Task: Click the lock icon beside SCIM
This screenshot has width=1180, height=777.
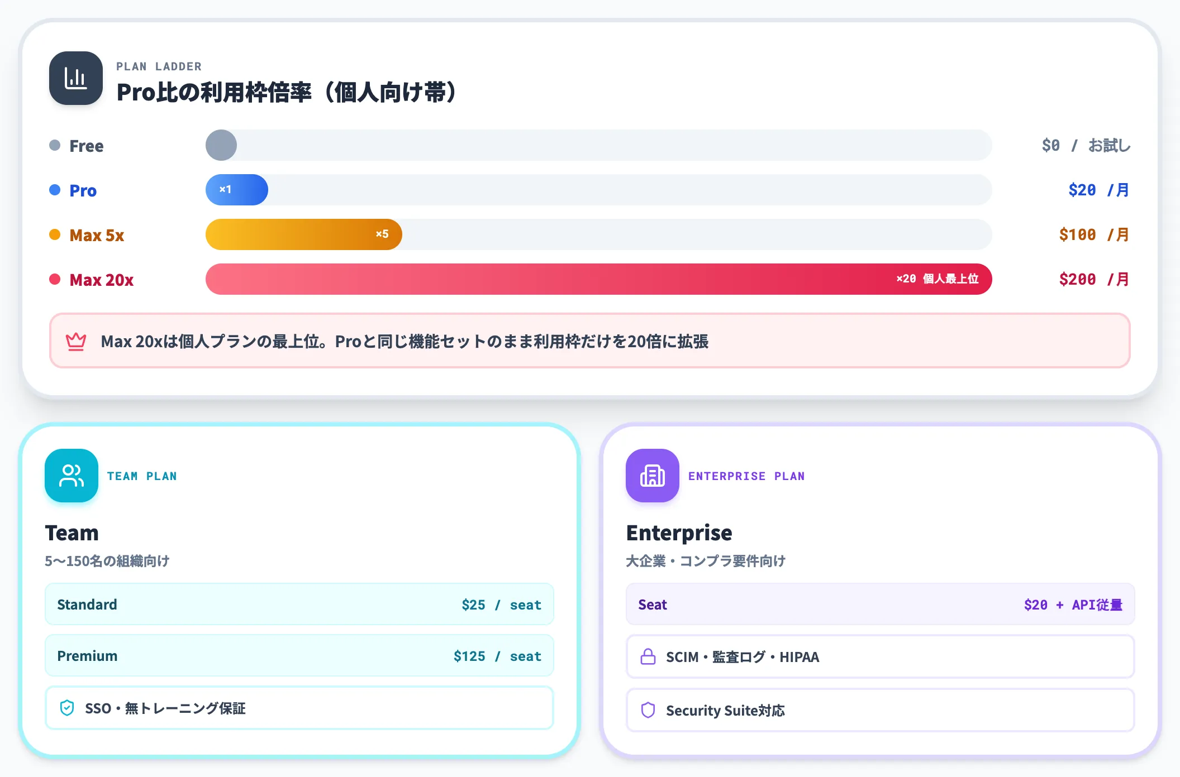Action: pos(648,656)
